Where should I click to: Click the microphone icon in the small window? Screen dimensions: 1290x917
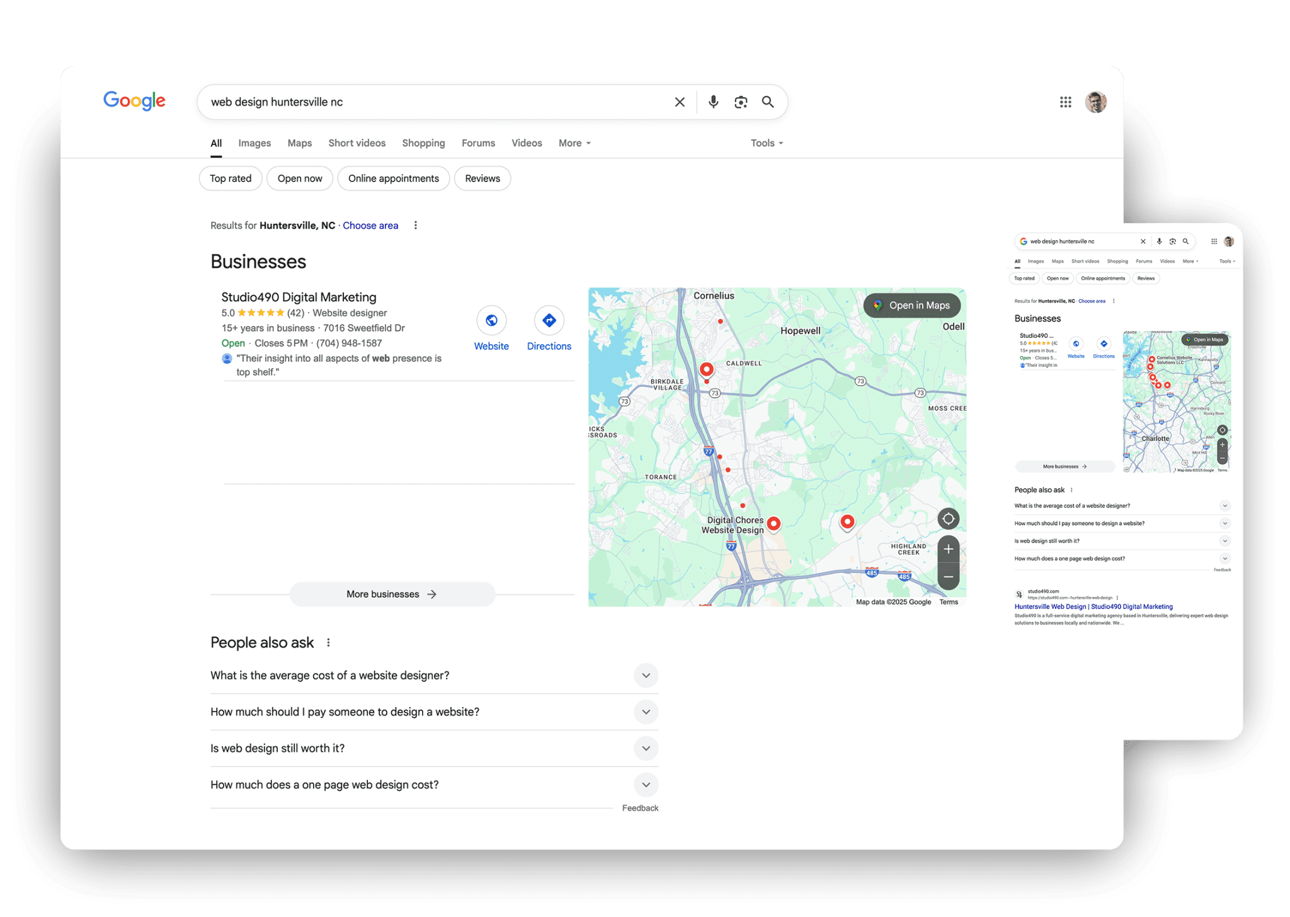point(1159,241)
